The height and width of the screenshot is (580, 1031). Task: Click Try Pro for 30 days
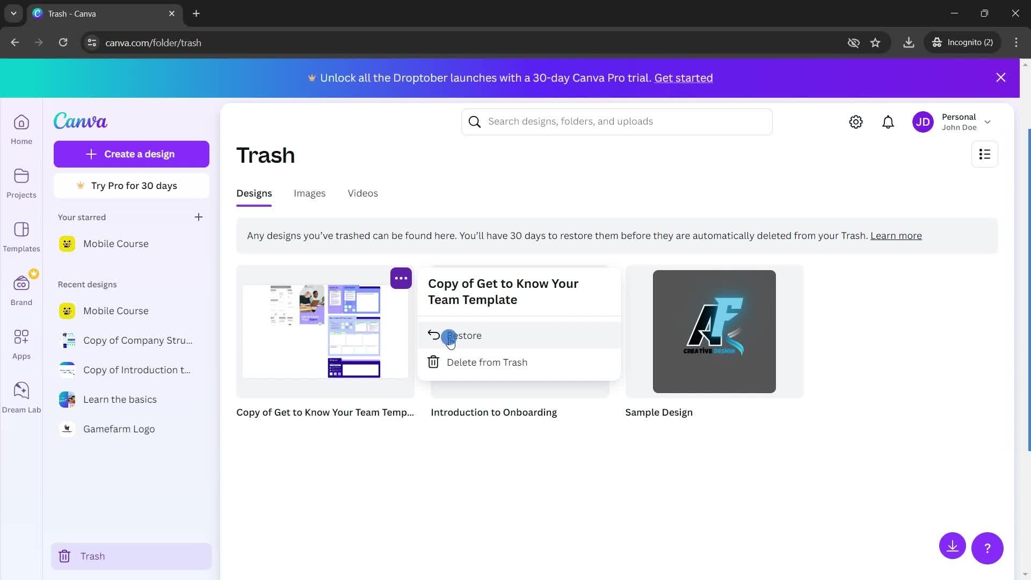[x=132, y=186]
